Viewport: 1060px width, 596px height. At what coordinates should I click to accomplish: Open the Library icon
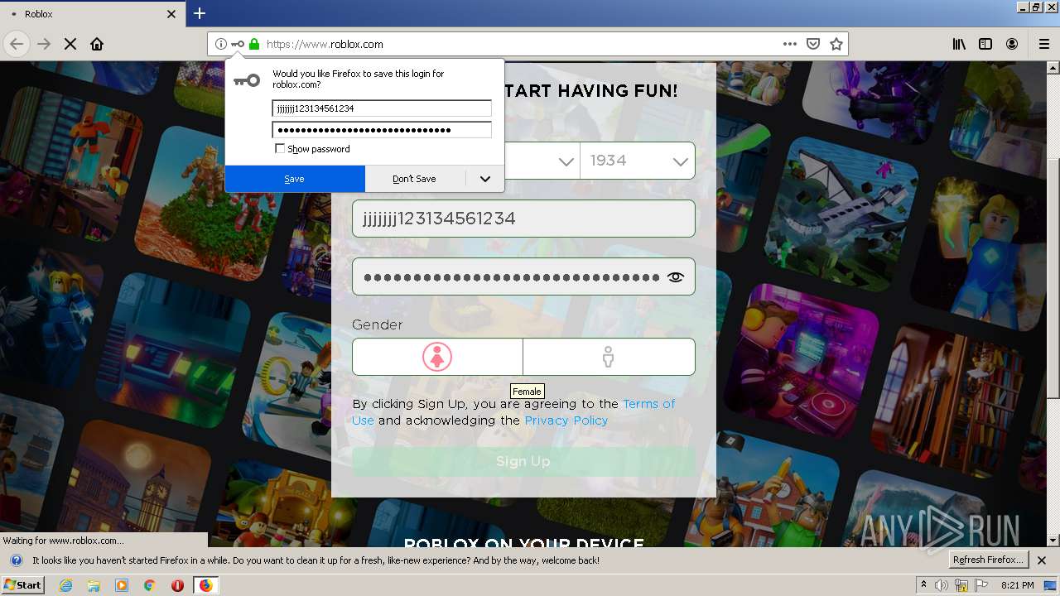click(x=959, y=44)
